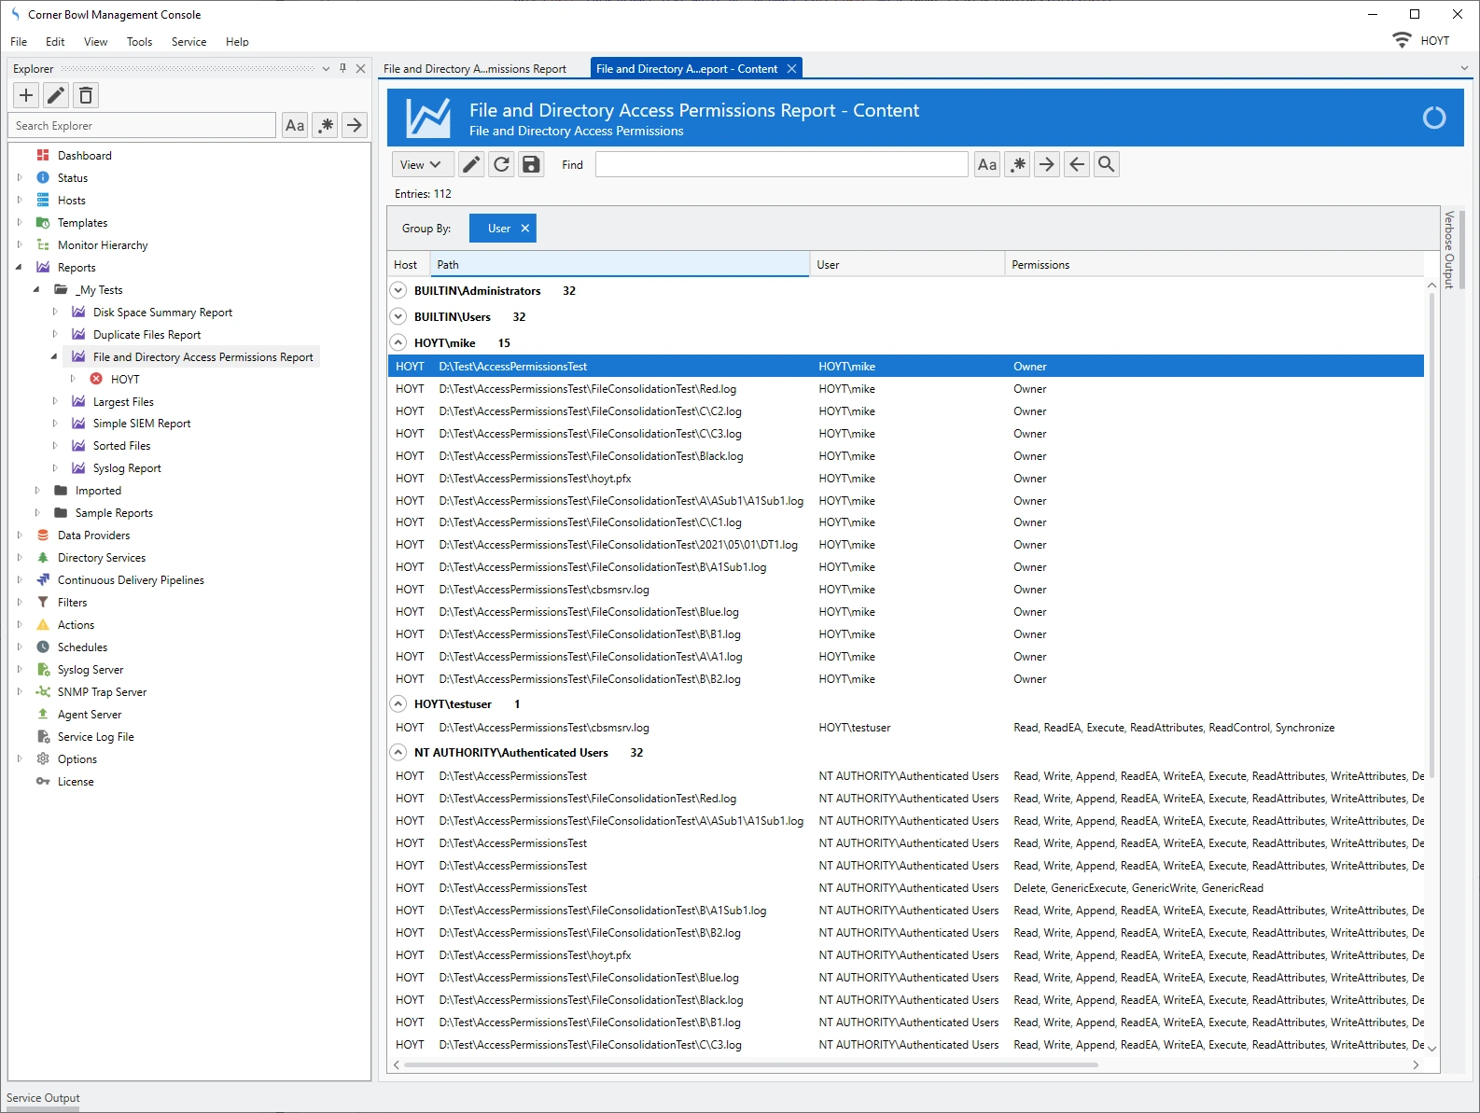Screen dimensions: 1480x1113
Task: Click the edit pencil icon in report toolbar
Action: [471, 164]
